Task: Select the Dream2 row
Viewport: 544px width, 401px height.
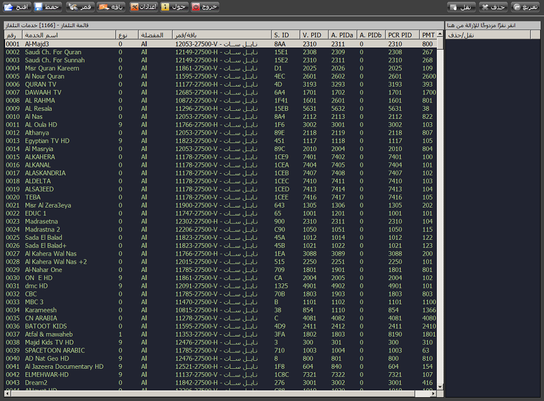Action: [x=220, y=383]
